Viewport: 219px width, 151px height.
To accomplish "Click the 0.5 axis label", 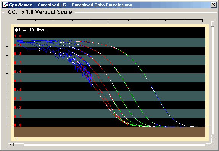I will click(x=18, y=81).
